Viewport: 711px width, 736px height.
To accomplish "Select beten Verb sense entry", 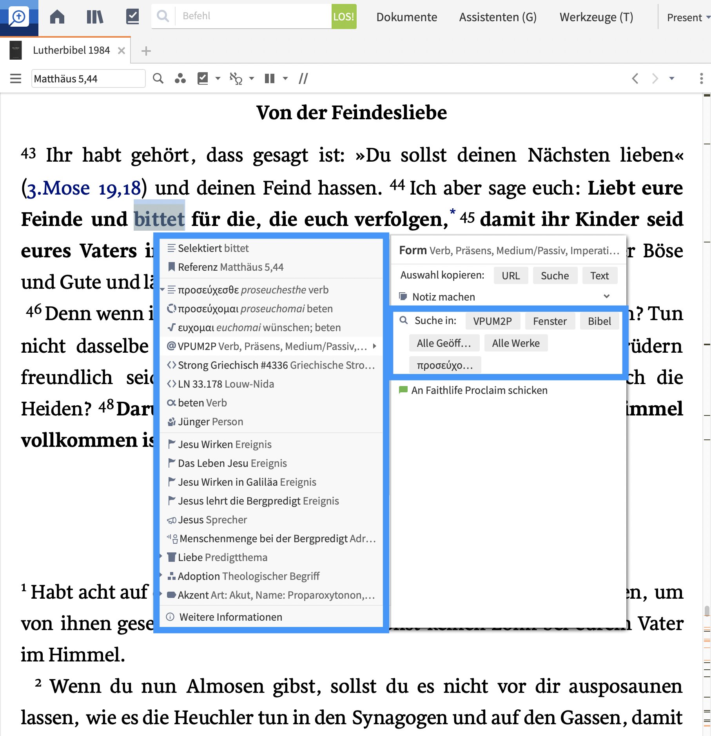I will click(271, 403).
